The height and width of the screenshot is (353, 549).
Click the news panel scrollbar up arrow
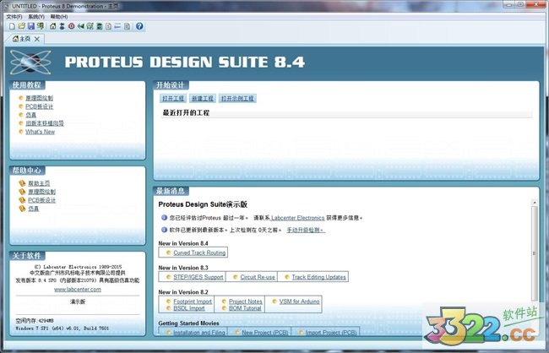pyautogui.click(x=535, y=203)
